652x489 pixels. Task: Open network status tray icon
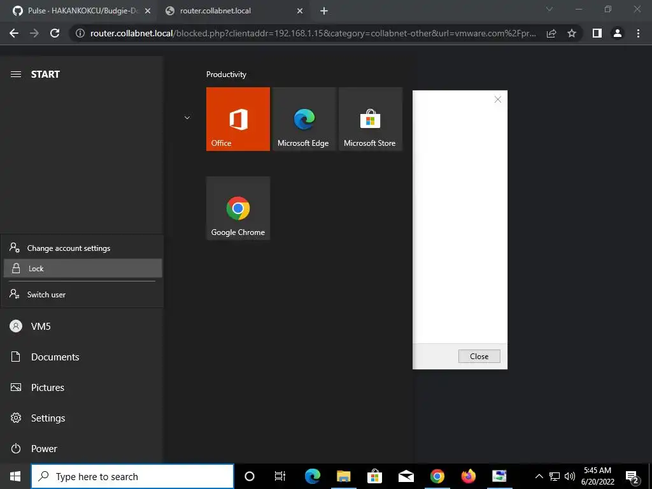tap(555, 476)
